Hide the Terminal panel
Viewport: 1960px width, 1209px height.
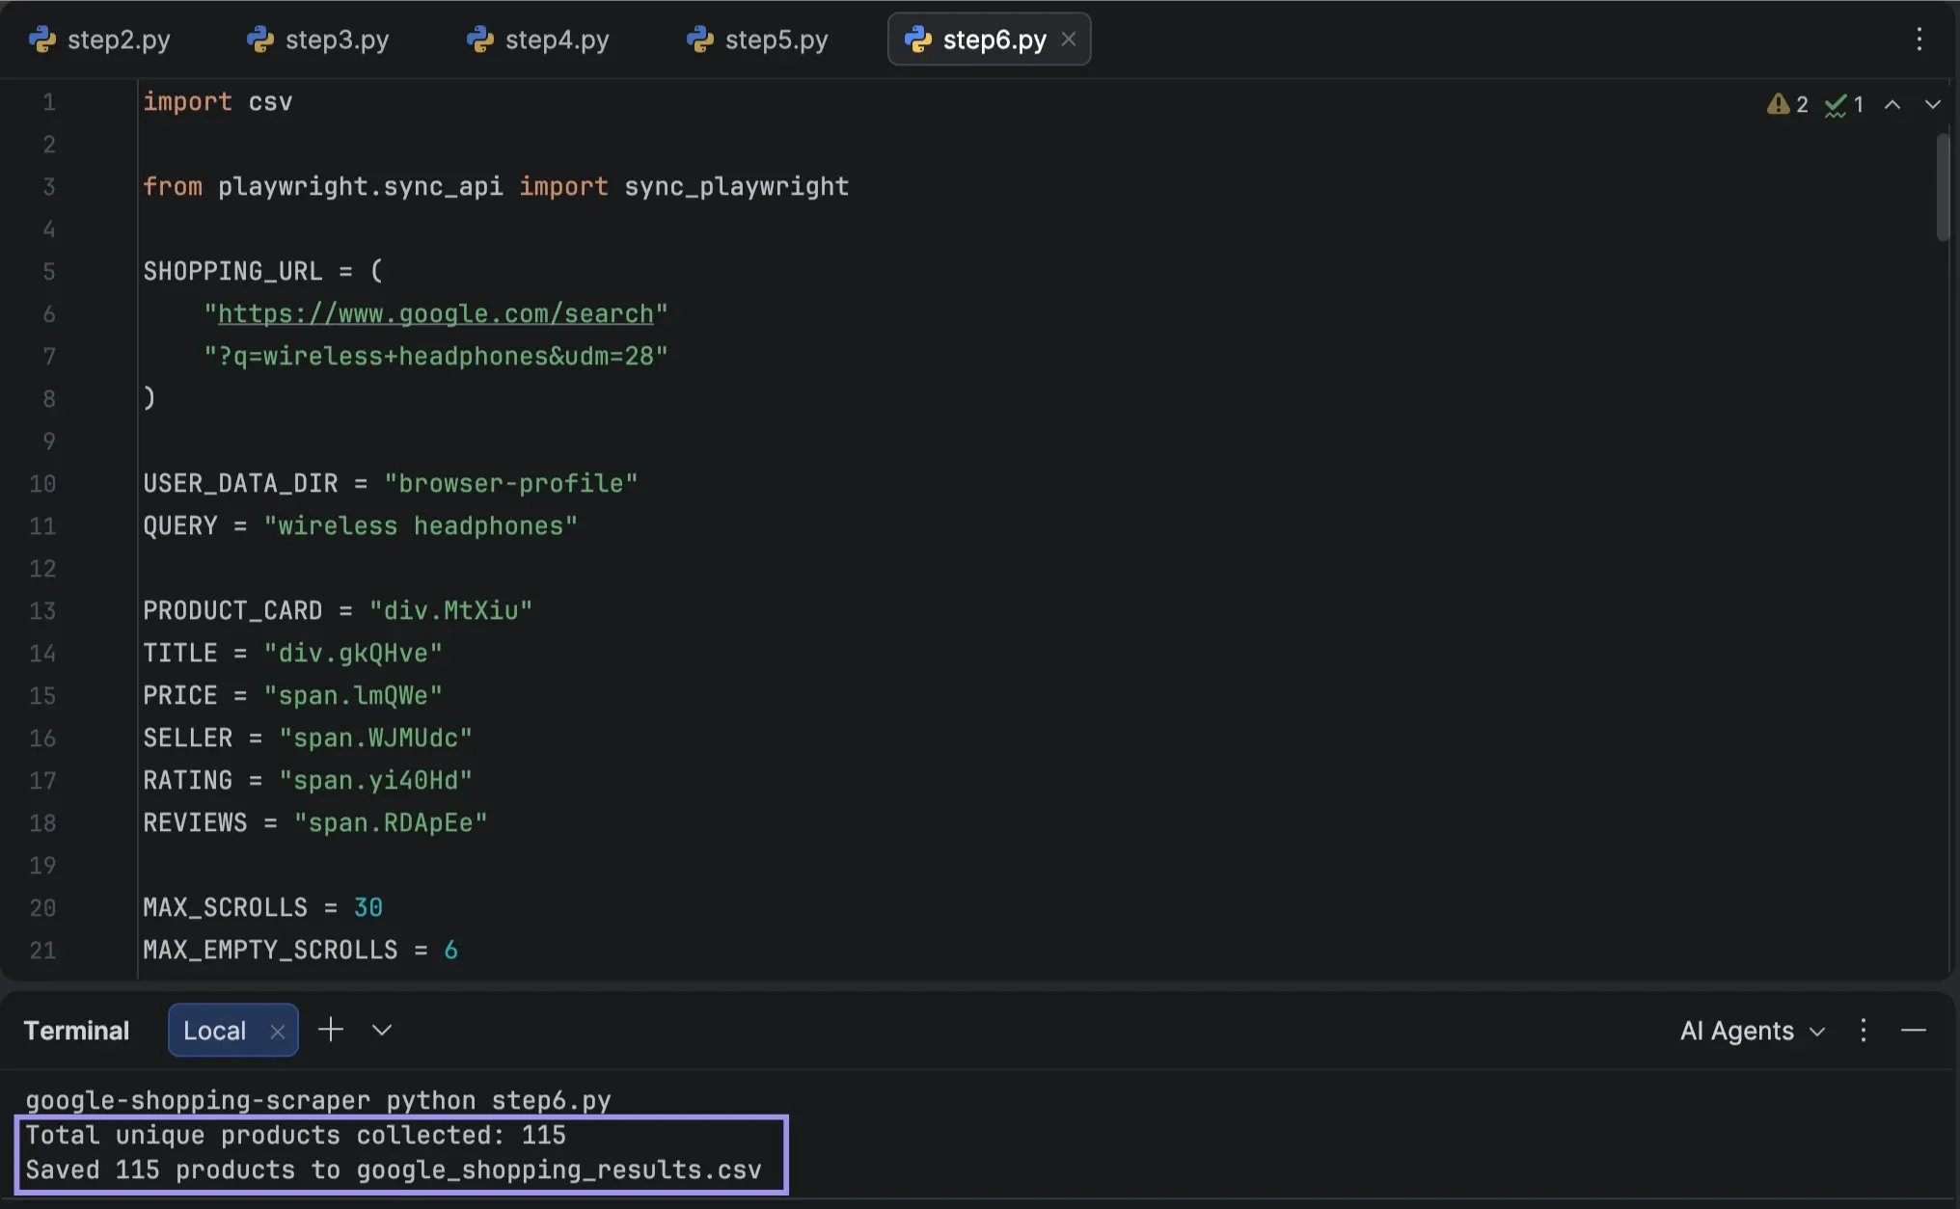(1914, 1031)
